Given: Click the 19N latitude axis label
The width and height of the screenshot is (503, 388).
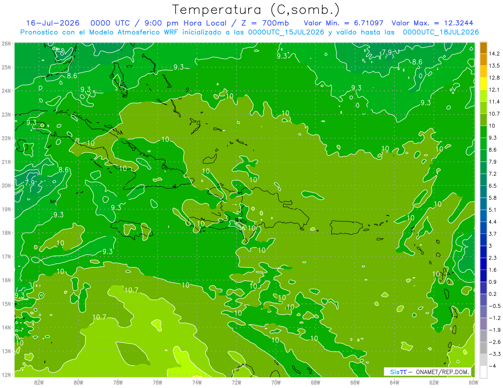Looking at the screenshot, I should [6, 209].
